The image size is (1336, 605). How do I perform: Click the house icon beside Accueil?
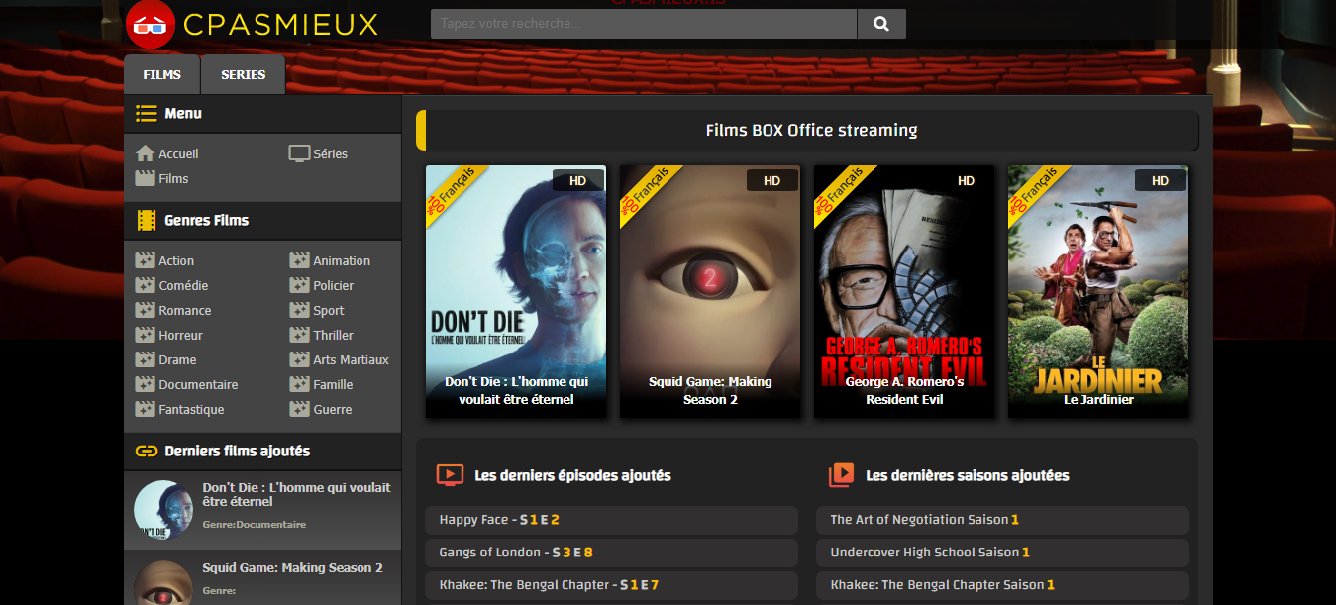coord(145,153)
